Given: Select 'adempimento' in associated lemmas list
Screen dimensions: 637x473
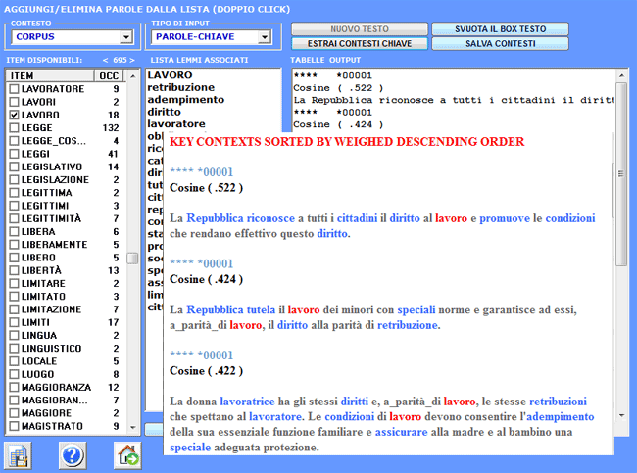Looking at the screenshot, I should click(185, 100).
